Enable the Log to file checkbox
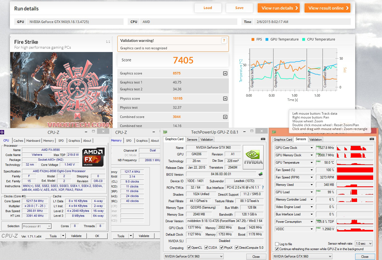Screen dimensions: 382x260 pos(277,244)
